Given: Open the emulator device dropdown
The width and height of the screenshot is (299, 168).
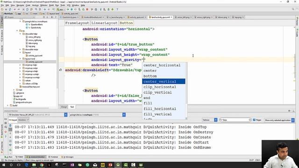Looking at the screenshot, I should pyautogui.click(x=65, y=115).
